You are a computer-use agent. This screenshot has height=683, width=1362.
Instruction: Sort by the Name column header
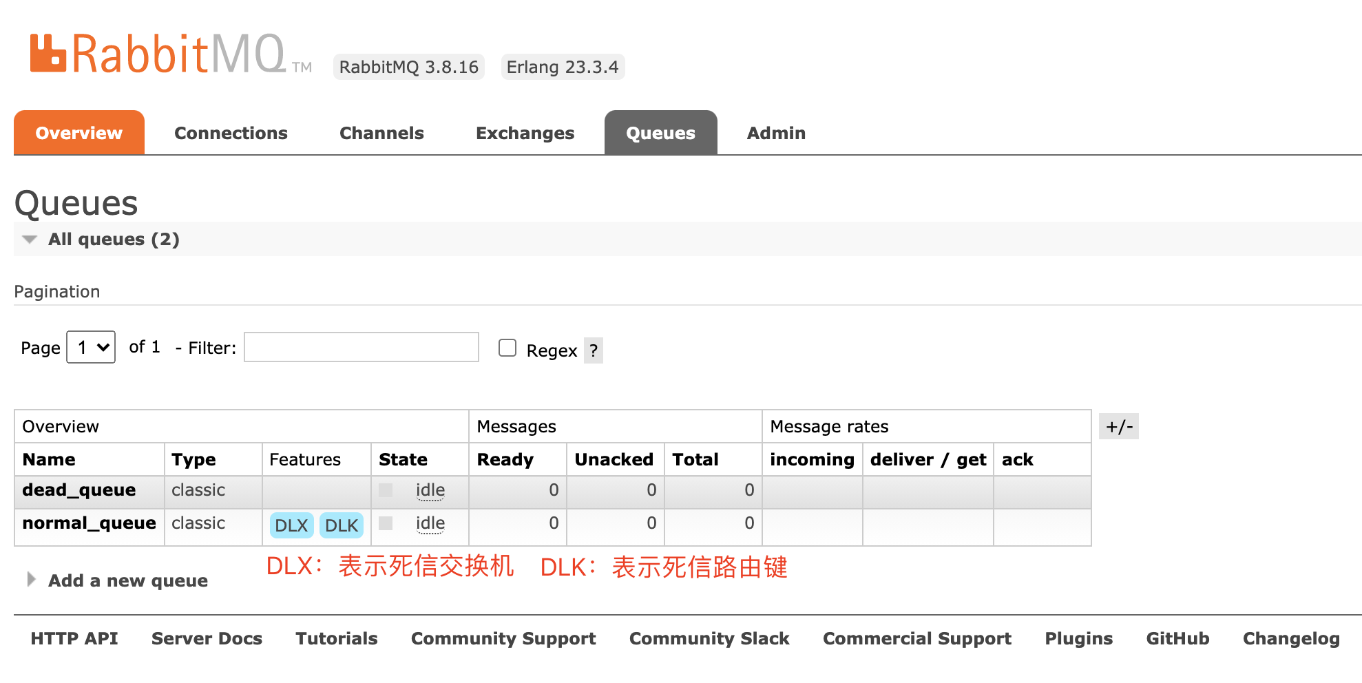49,459
